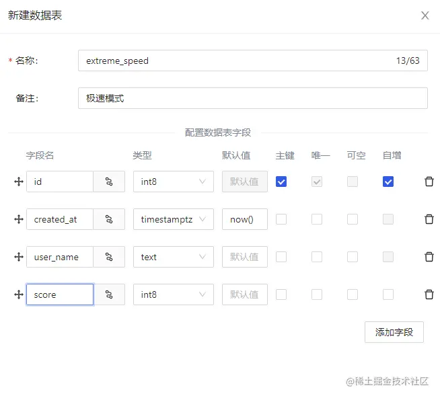Click the default value input for user_name

pos(245,257)
